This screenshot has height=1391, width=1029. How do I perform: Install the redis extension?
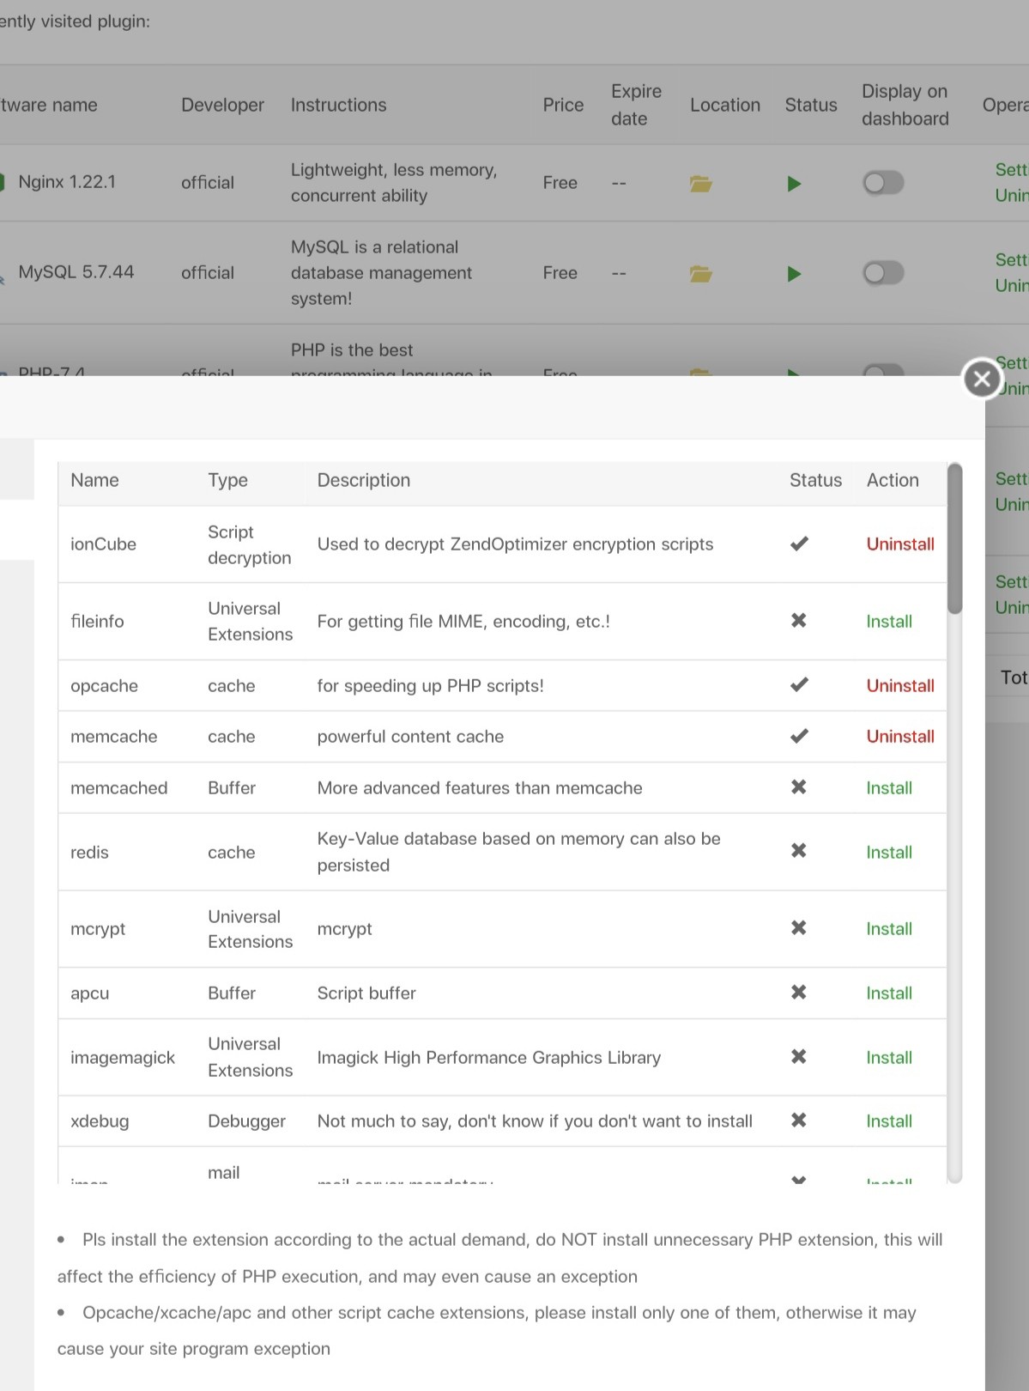pyautogui.click(x=888, y=853)
